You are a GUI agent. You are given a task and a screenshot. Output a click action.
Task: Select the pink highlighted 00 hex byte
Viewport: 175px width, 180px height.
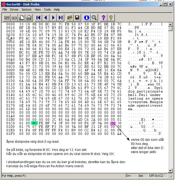[113, 123]
